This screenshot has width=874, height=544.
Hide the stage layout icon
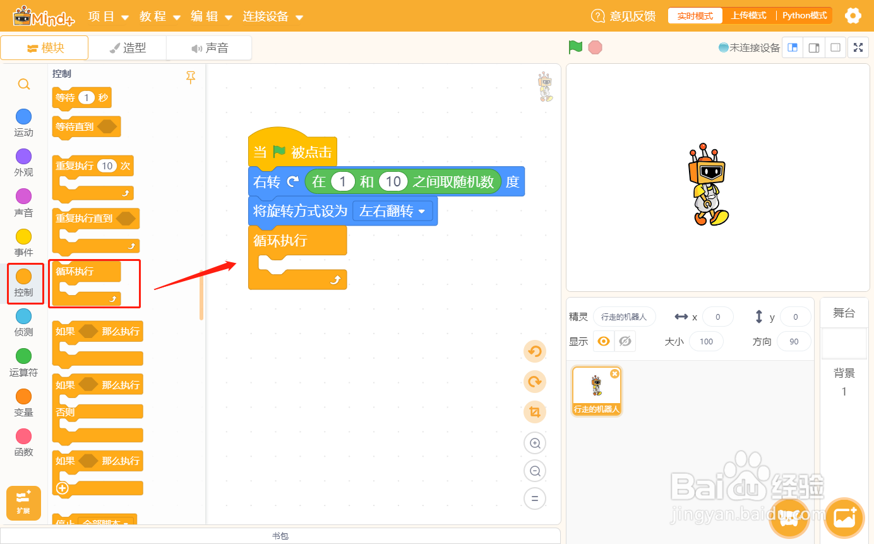tap(835, 47)
